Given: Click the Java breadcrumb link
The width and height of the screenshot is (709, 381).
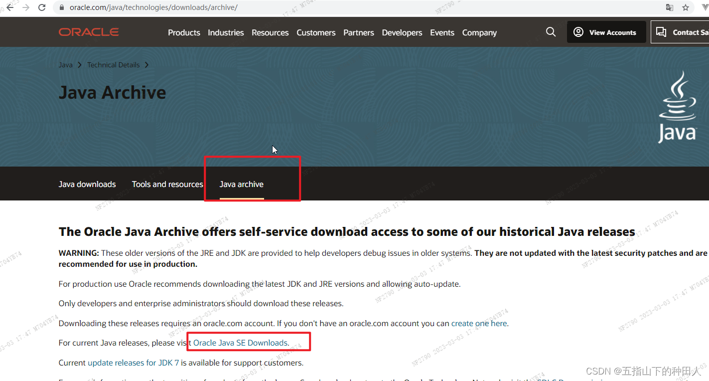Looking at the screenshot, I should click(x=65, y=65).
